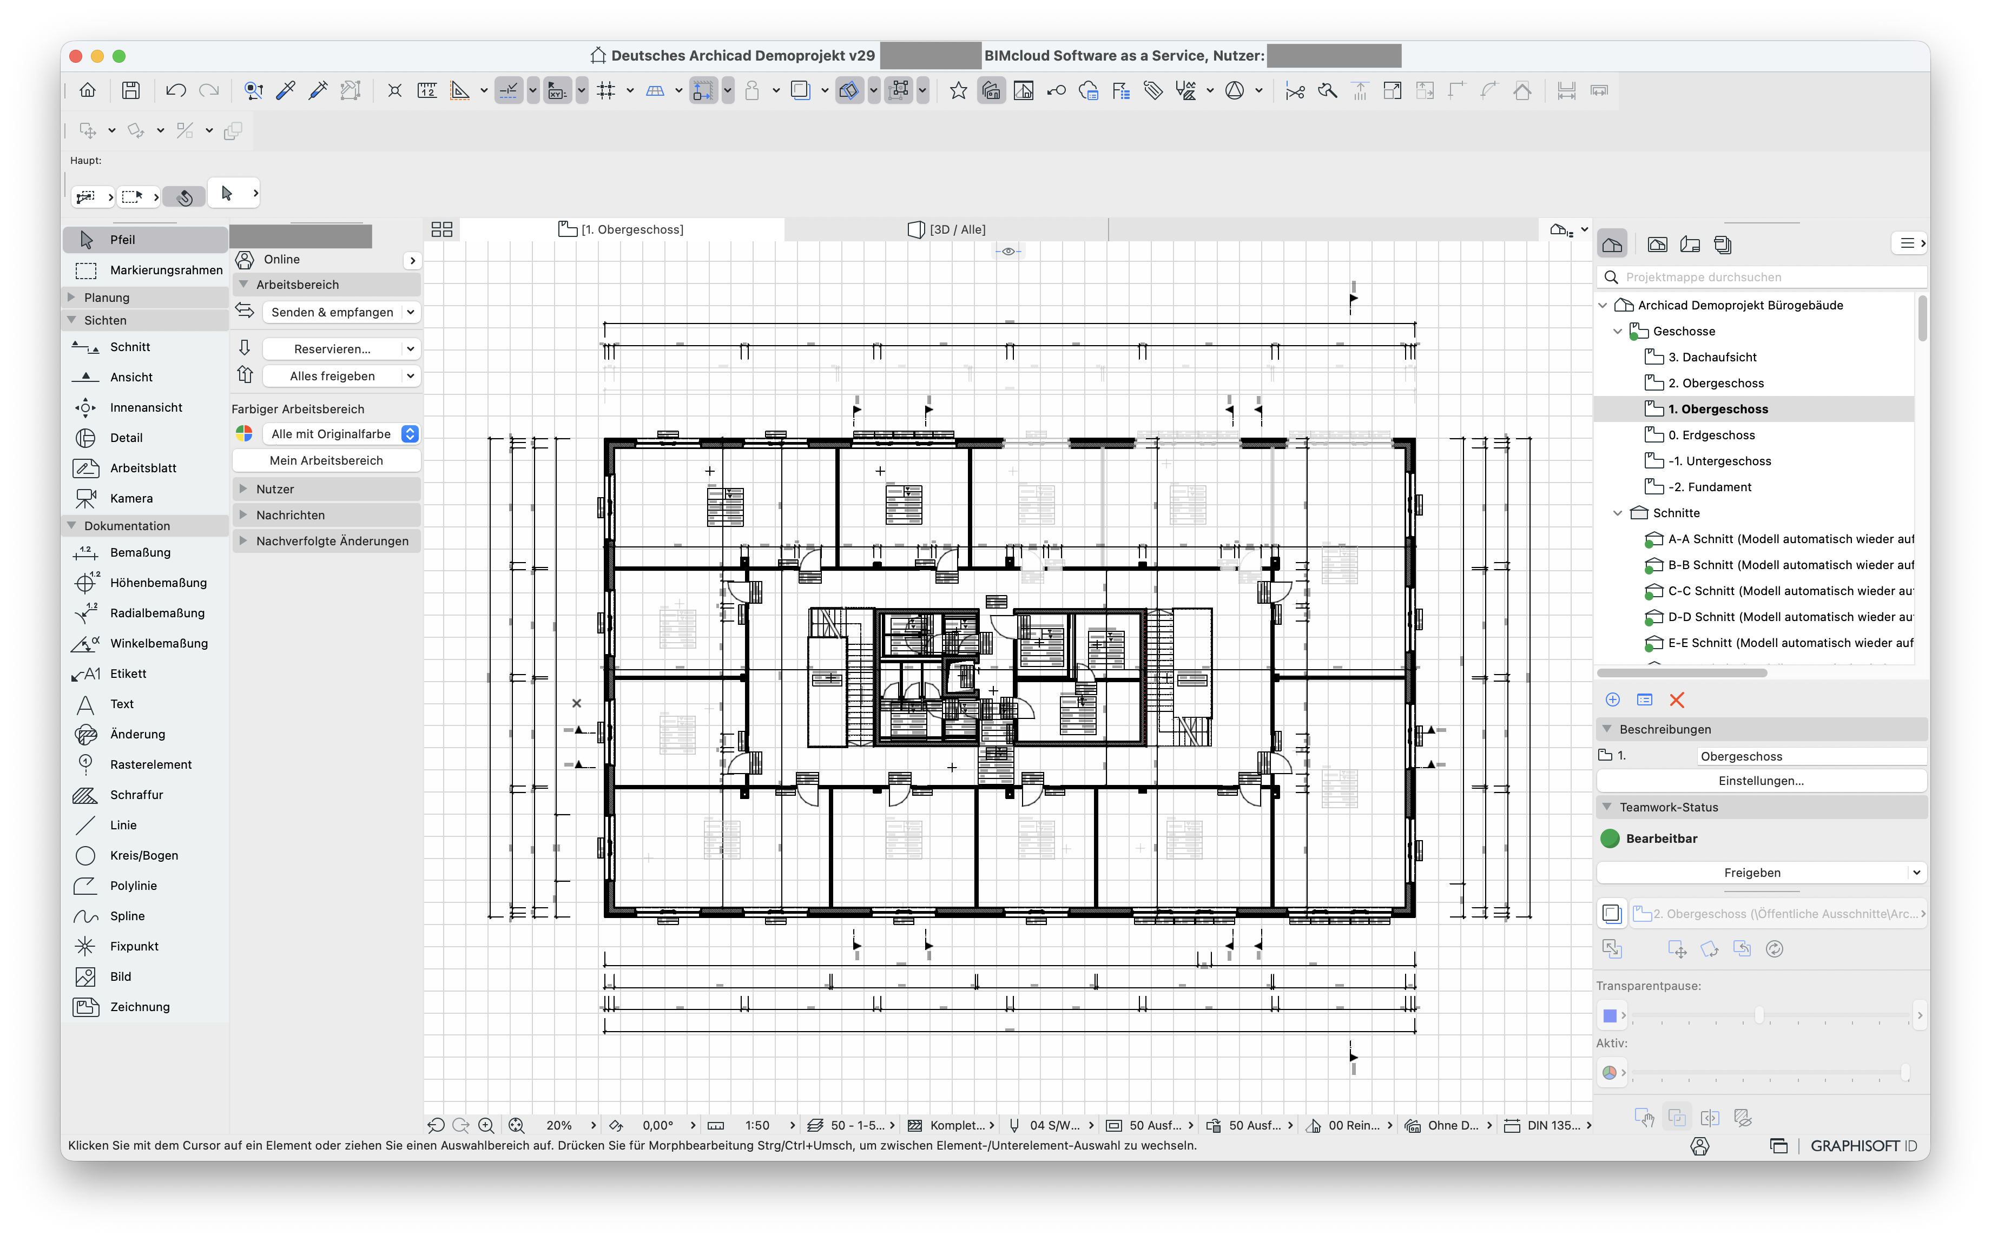1991x1241 pixels.
Task: Click the zoom-in magnifier in the bottom bar
Action: tap(486, 1125)
